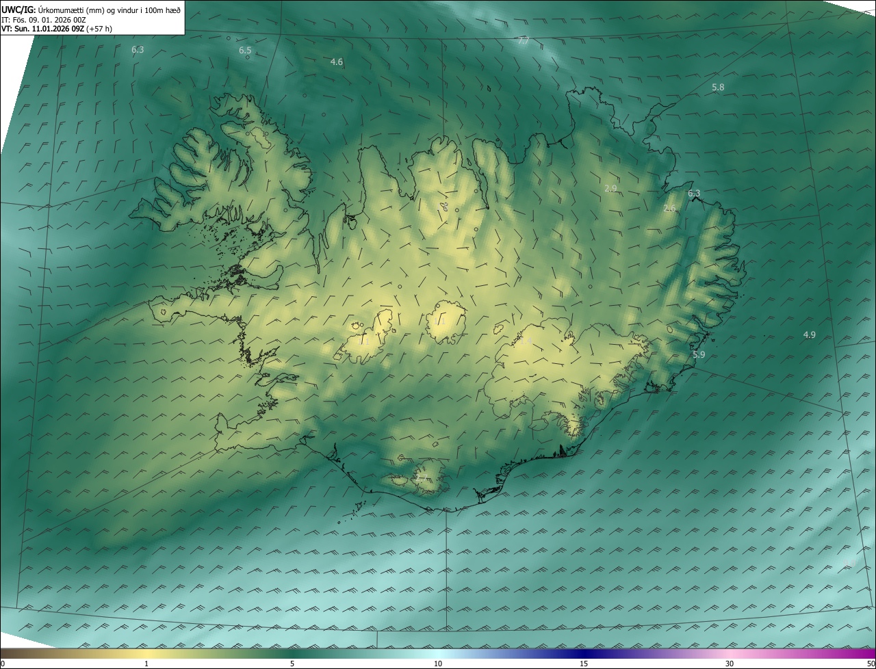Image resolution: width=876 pixels, height=669 pixels.
Task: Click the 5 tick on the color scale
Action: coord(292,664)
